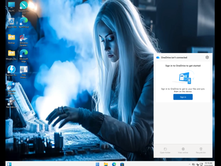Select the Microsoft Edge desktop shortcut
Viewport: 221px width, 166px height.
click(x=23, y=56)
